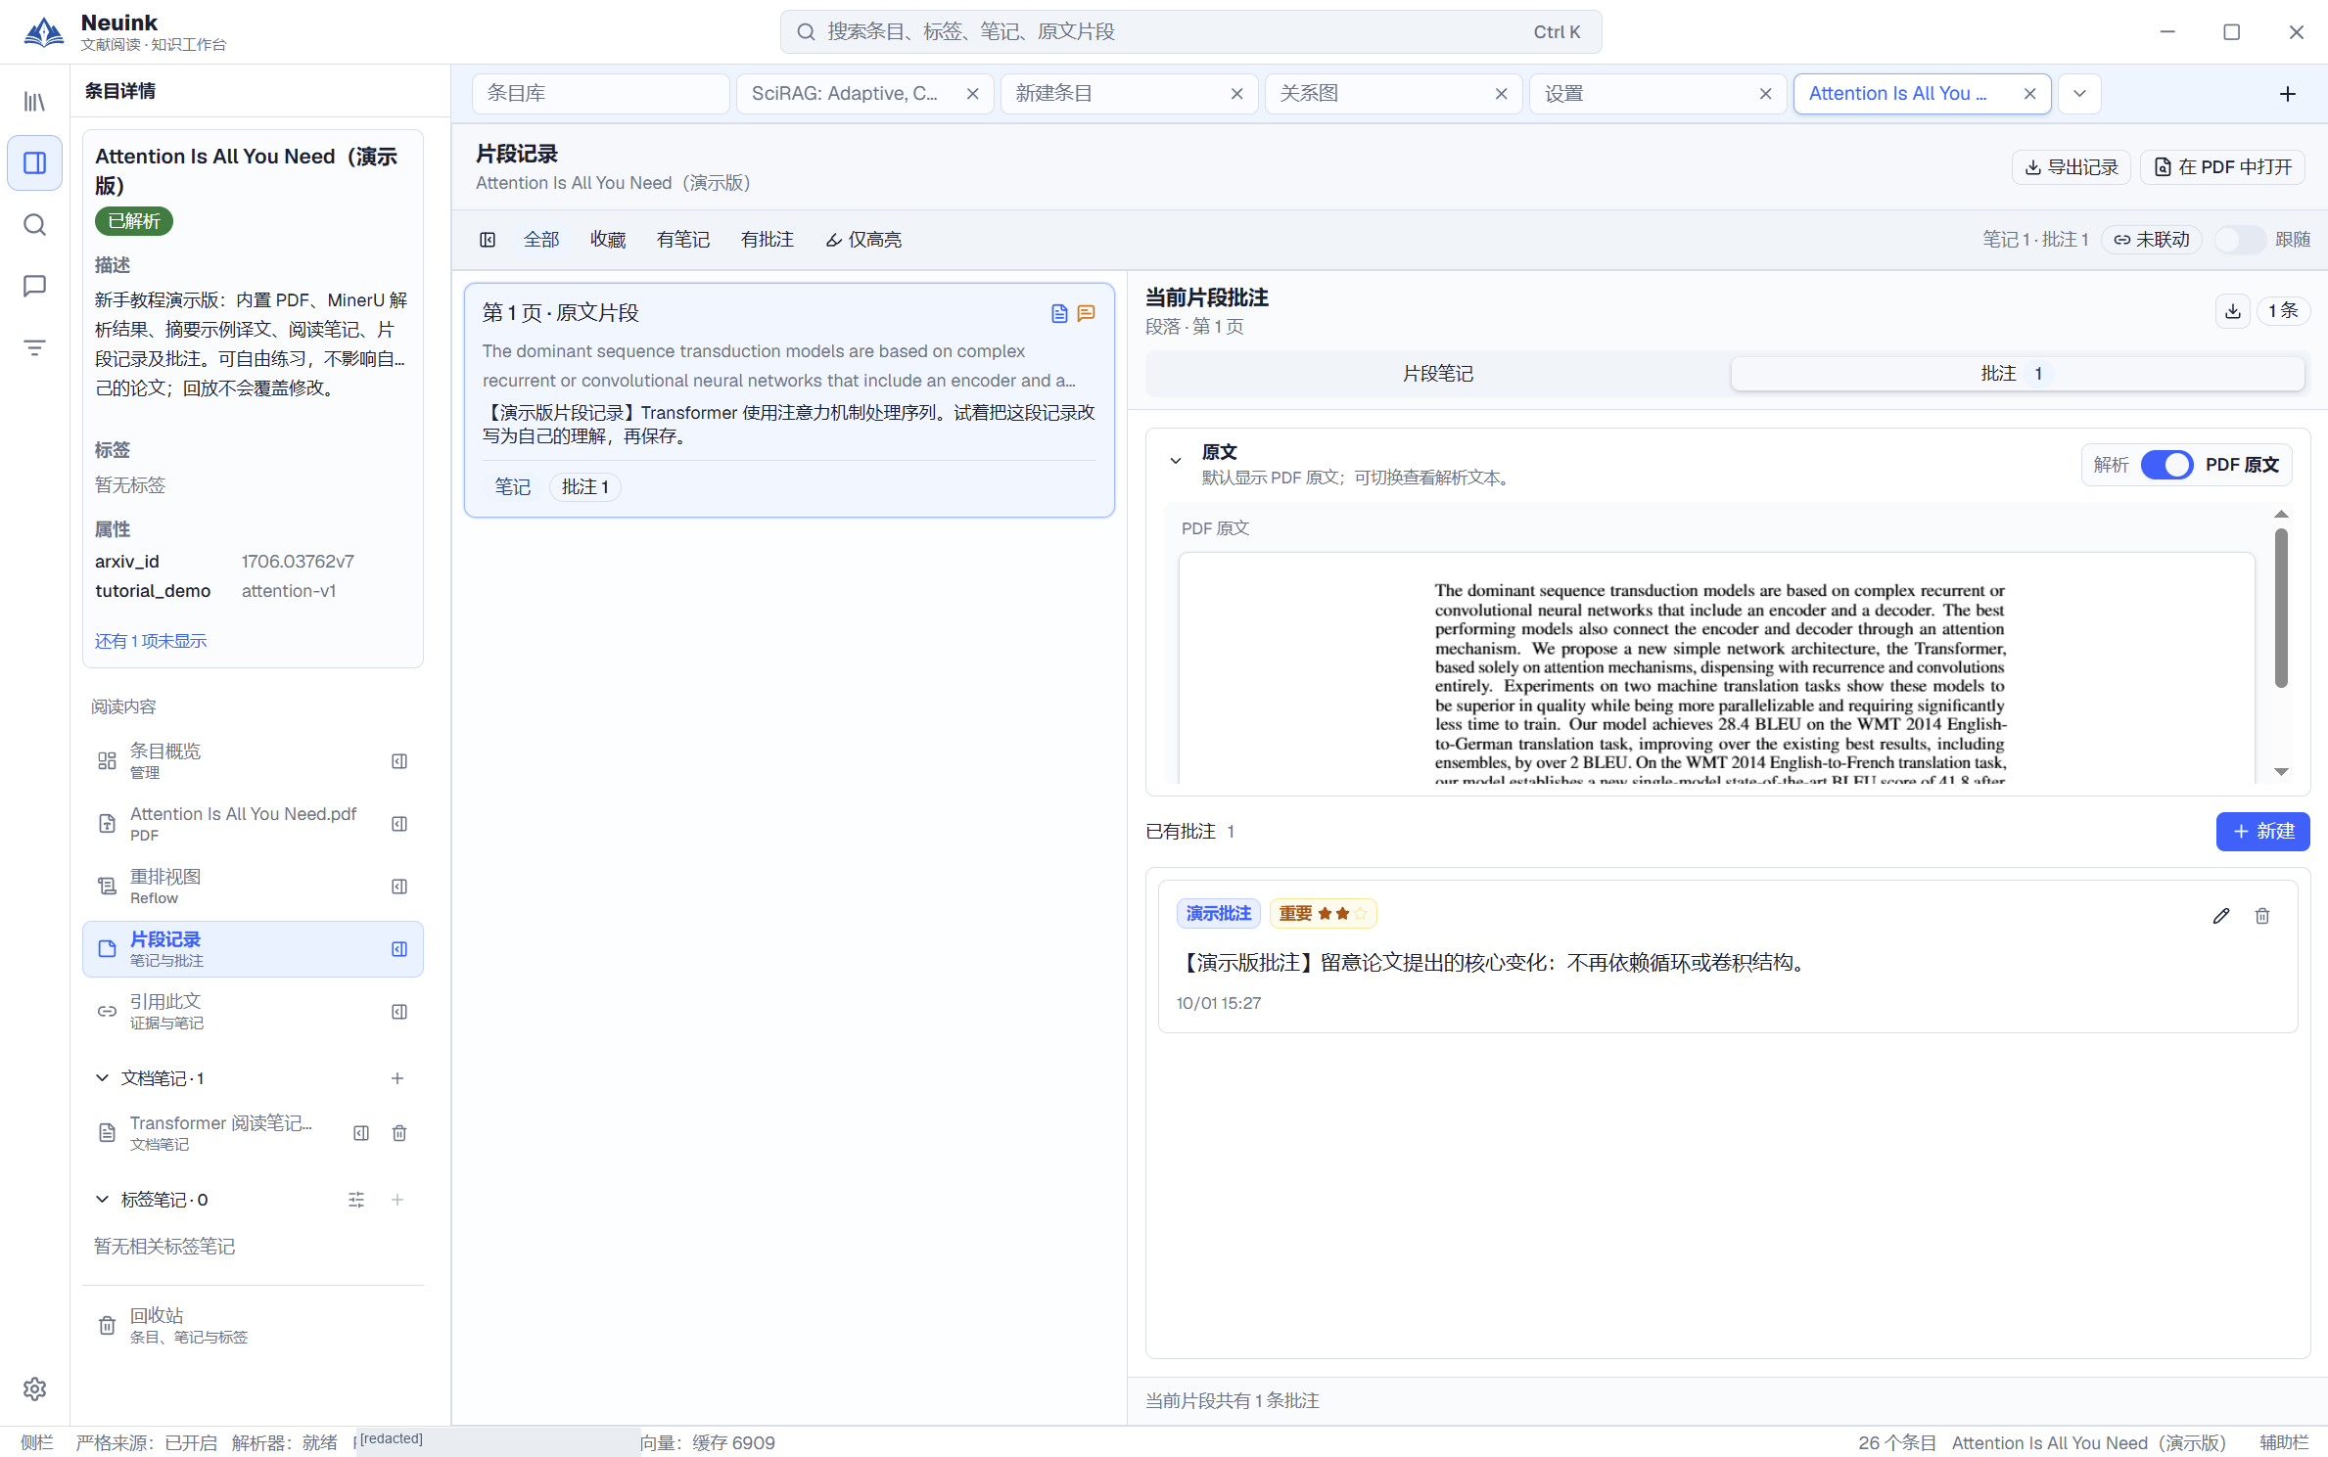
Task: Edit the 演示批注 annotation with pencil icon
Action: pos(2221,916)
